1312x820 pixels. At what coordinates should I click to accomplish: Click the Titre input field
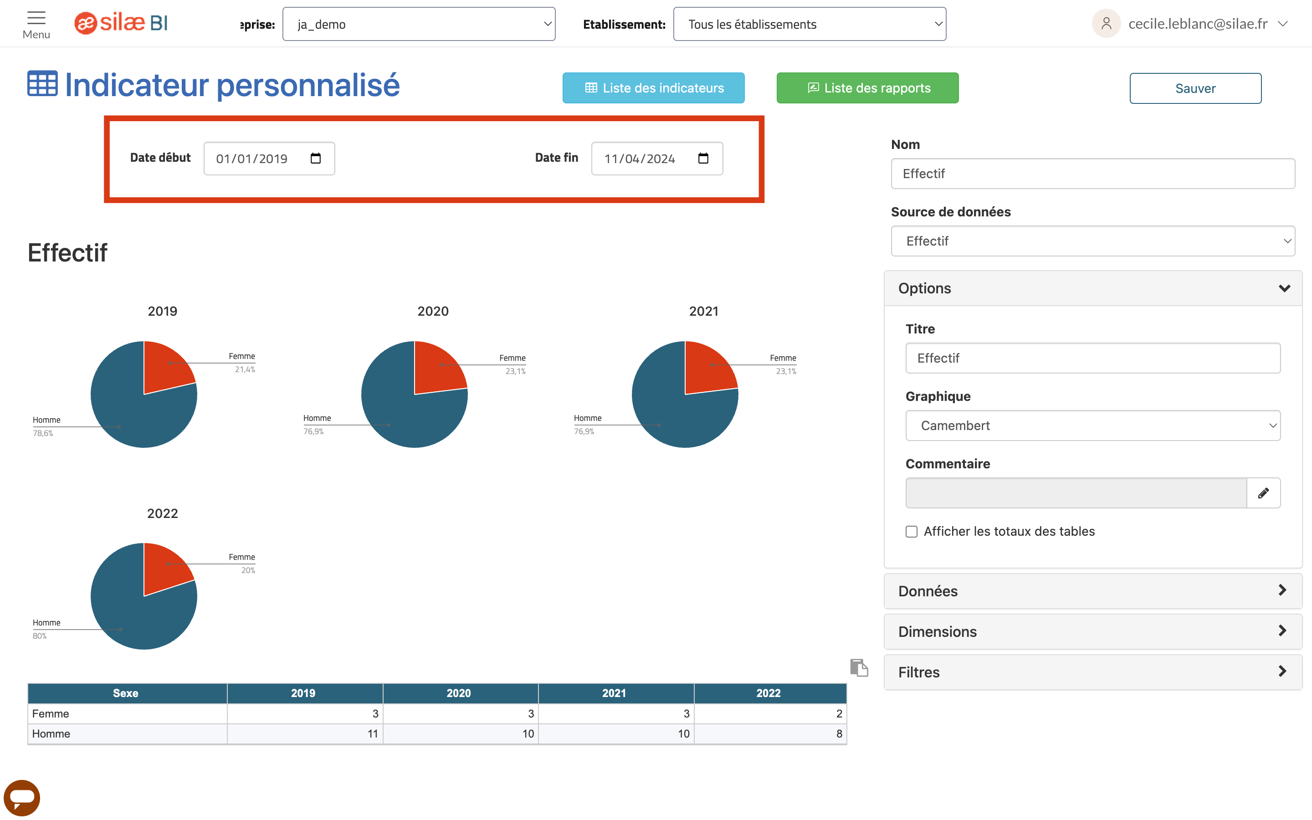(1093, 358)
